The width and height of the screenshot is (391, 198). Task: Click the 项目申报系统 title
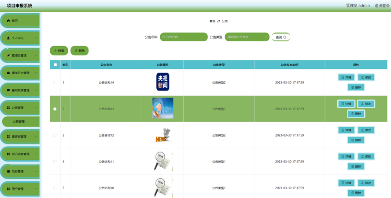(x=19, y=5)
